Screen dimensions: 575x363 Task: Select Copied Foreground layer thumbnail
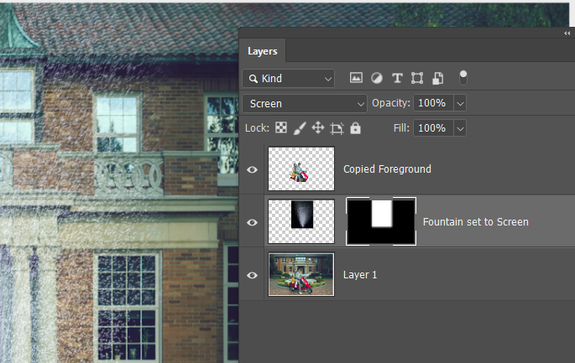pyautogui.click(x=301, y=169)
